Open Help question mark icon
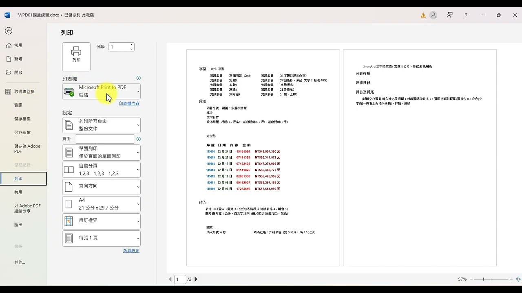Screen dimensions: 522x293 tap(466, 15)
